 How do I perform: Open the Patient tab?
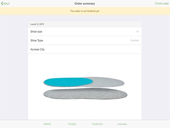tap(47, 124)
